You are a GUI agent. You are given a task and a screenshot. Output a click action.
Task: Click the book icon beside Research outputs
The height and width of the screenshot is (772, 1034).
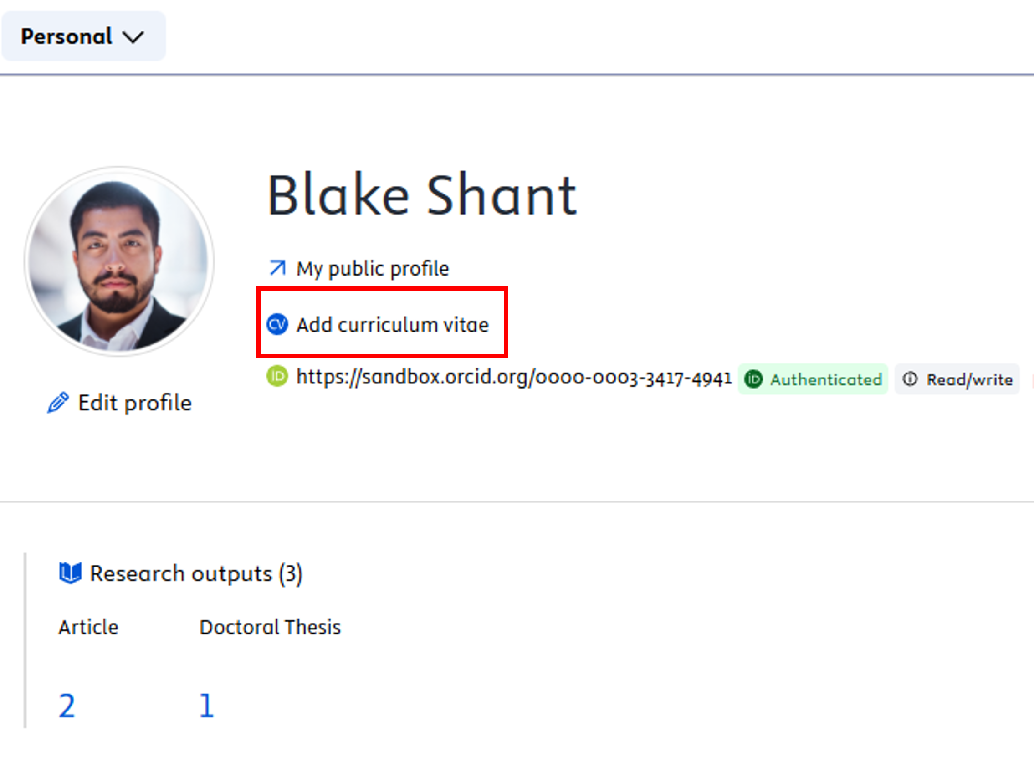(x=70, y=573)
